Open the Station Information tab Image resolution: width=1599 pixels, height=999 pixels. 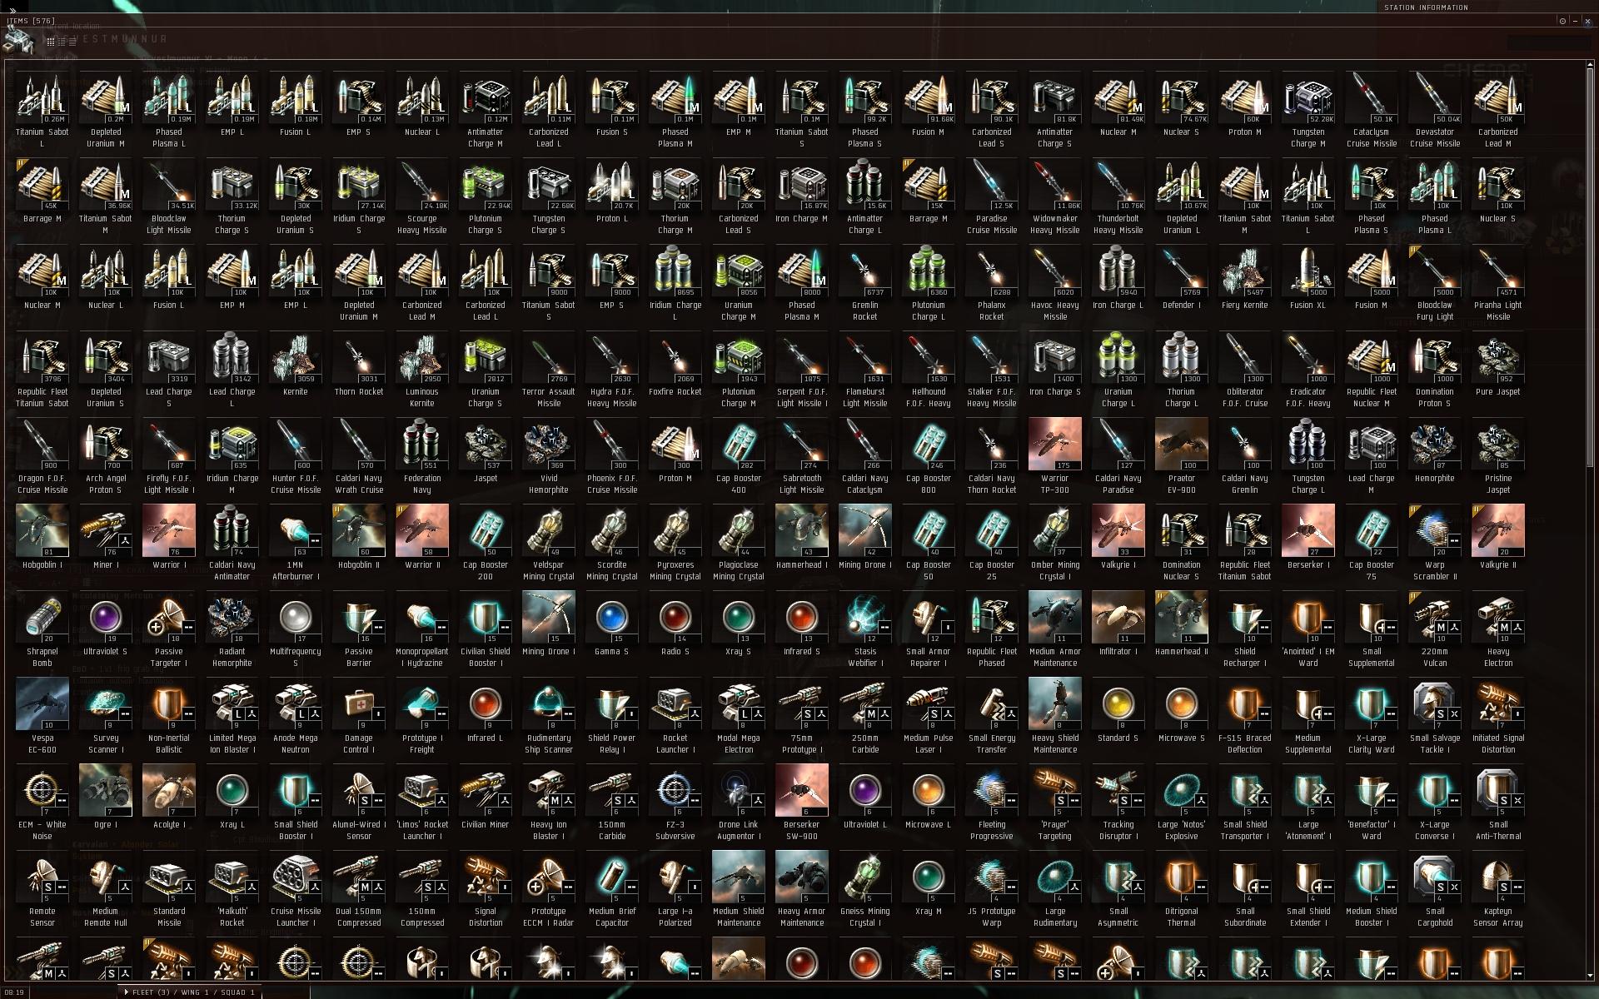(1427, 7)
